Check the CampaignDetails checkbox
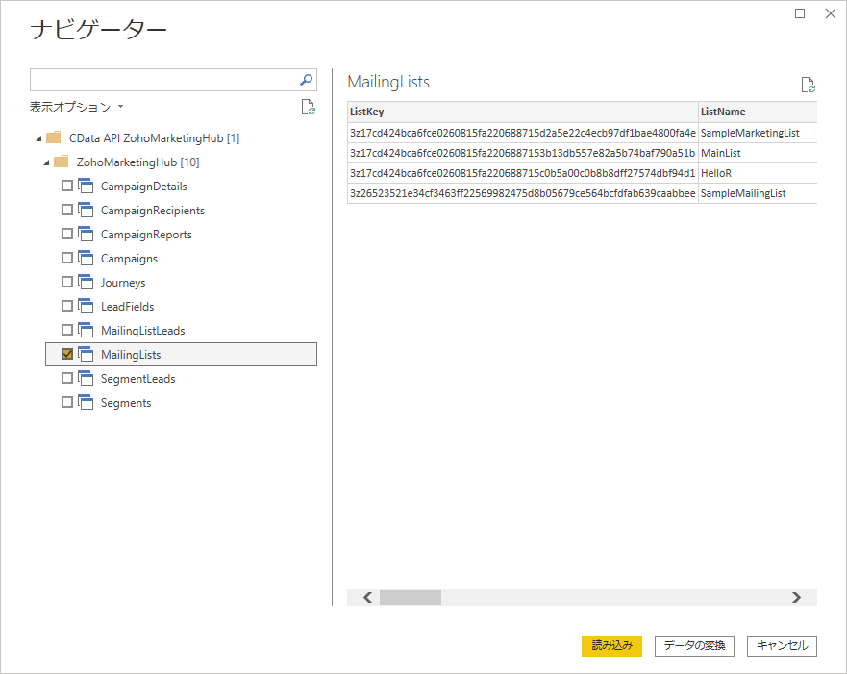 [67, 186]
